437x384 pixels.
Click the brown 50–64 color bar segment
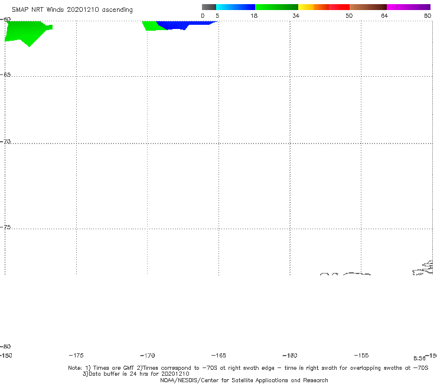pyautogui.click(x=368, y=7)
